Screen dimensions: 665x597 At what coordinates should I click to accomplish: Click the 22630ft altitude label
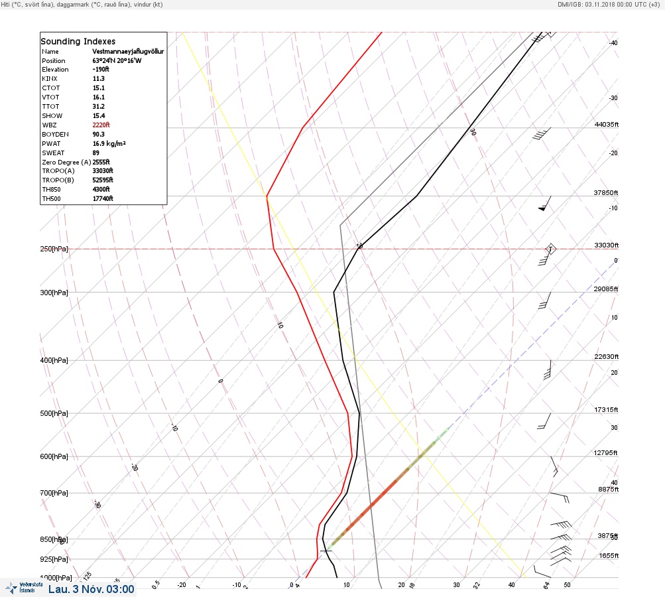[x=607, y=356]
